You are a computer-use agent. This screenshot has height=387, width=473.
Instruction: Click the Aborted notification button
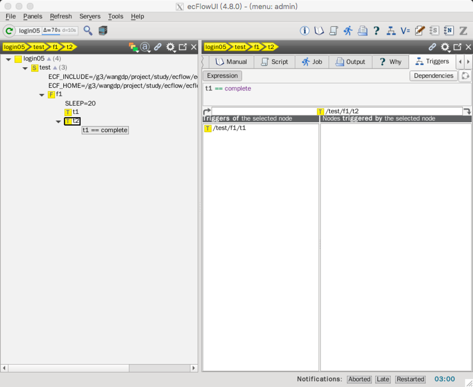(359, 379)
